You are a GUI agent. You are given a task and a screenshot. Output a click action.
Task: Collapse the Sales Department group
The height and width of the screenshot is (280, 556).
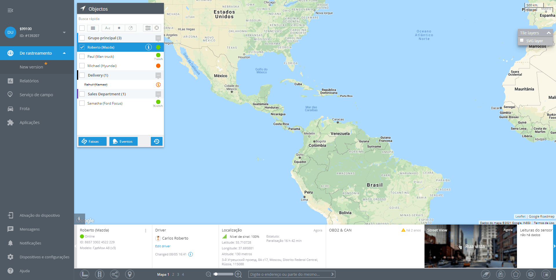pyautogui.click(x=158, y=94)
